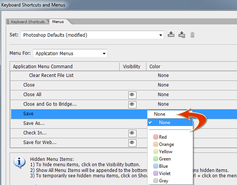This screenshot has width=237, height=185.
Task: Select the Close command row
Action: click(x=123, y=85)
